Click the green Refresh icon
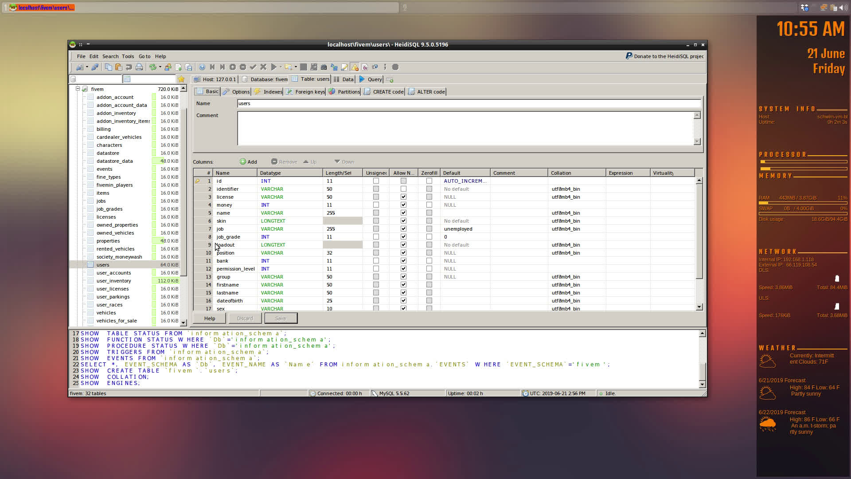 [x=153, y=67]
